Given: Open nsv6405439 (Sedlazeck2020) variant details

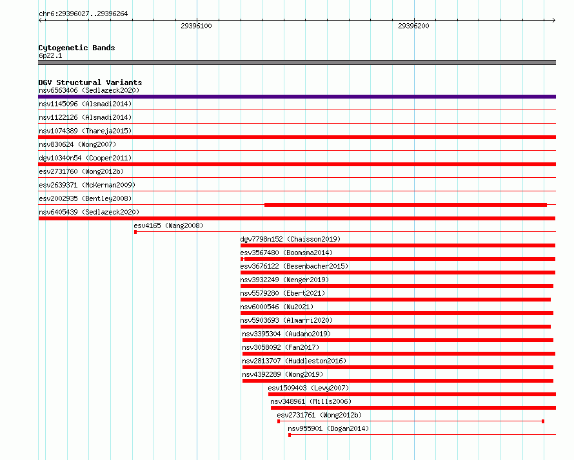Looking at the screenshot, I should click(x=89, y=212).
